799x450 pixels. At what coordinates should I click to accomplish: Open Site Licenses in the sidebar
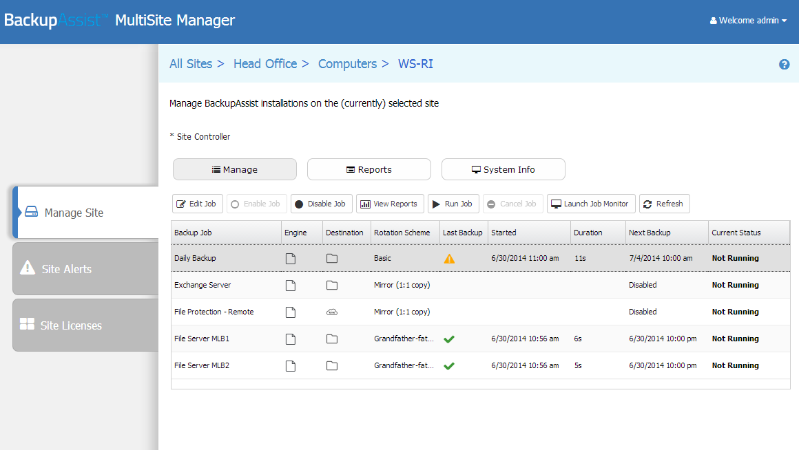[x=85, y=325]
